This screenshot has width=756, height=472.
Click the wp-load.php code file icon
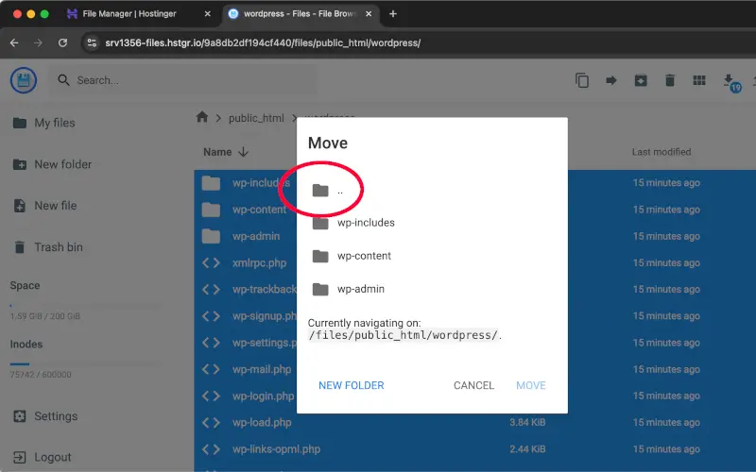pos(211,422)
